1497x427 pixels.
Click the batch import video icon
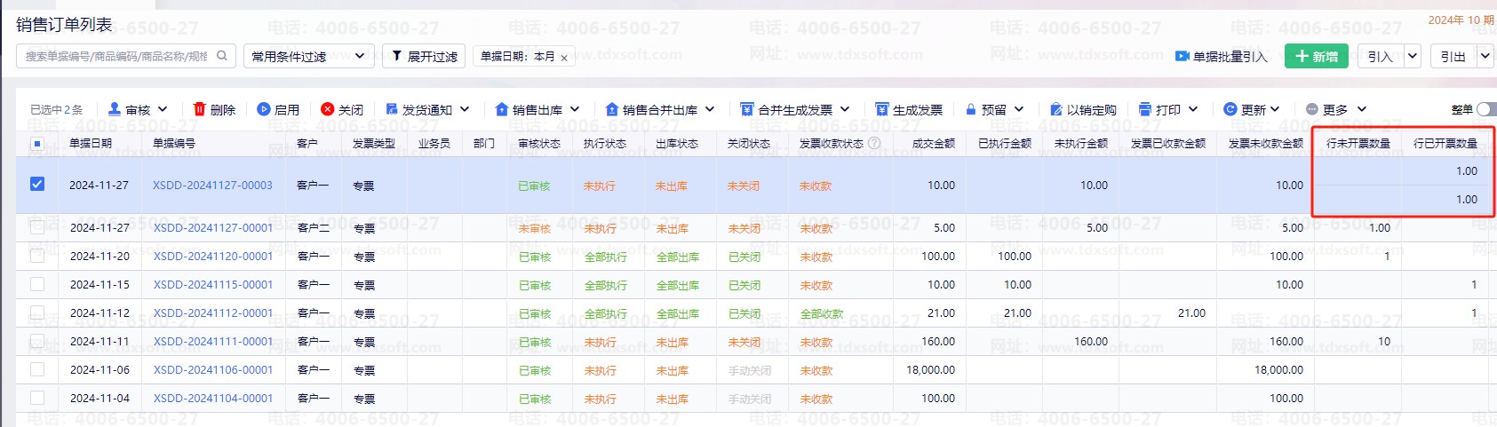1182,56
